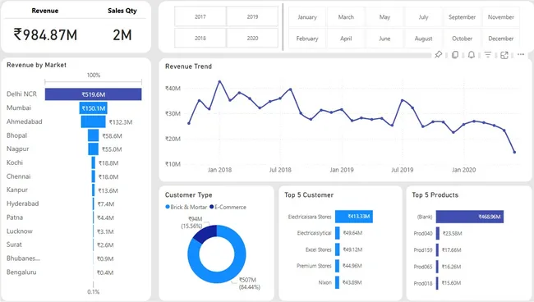Screen dimensions: 534x302
Task: Filter by April month
Action: click(x=346, y=39)
